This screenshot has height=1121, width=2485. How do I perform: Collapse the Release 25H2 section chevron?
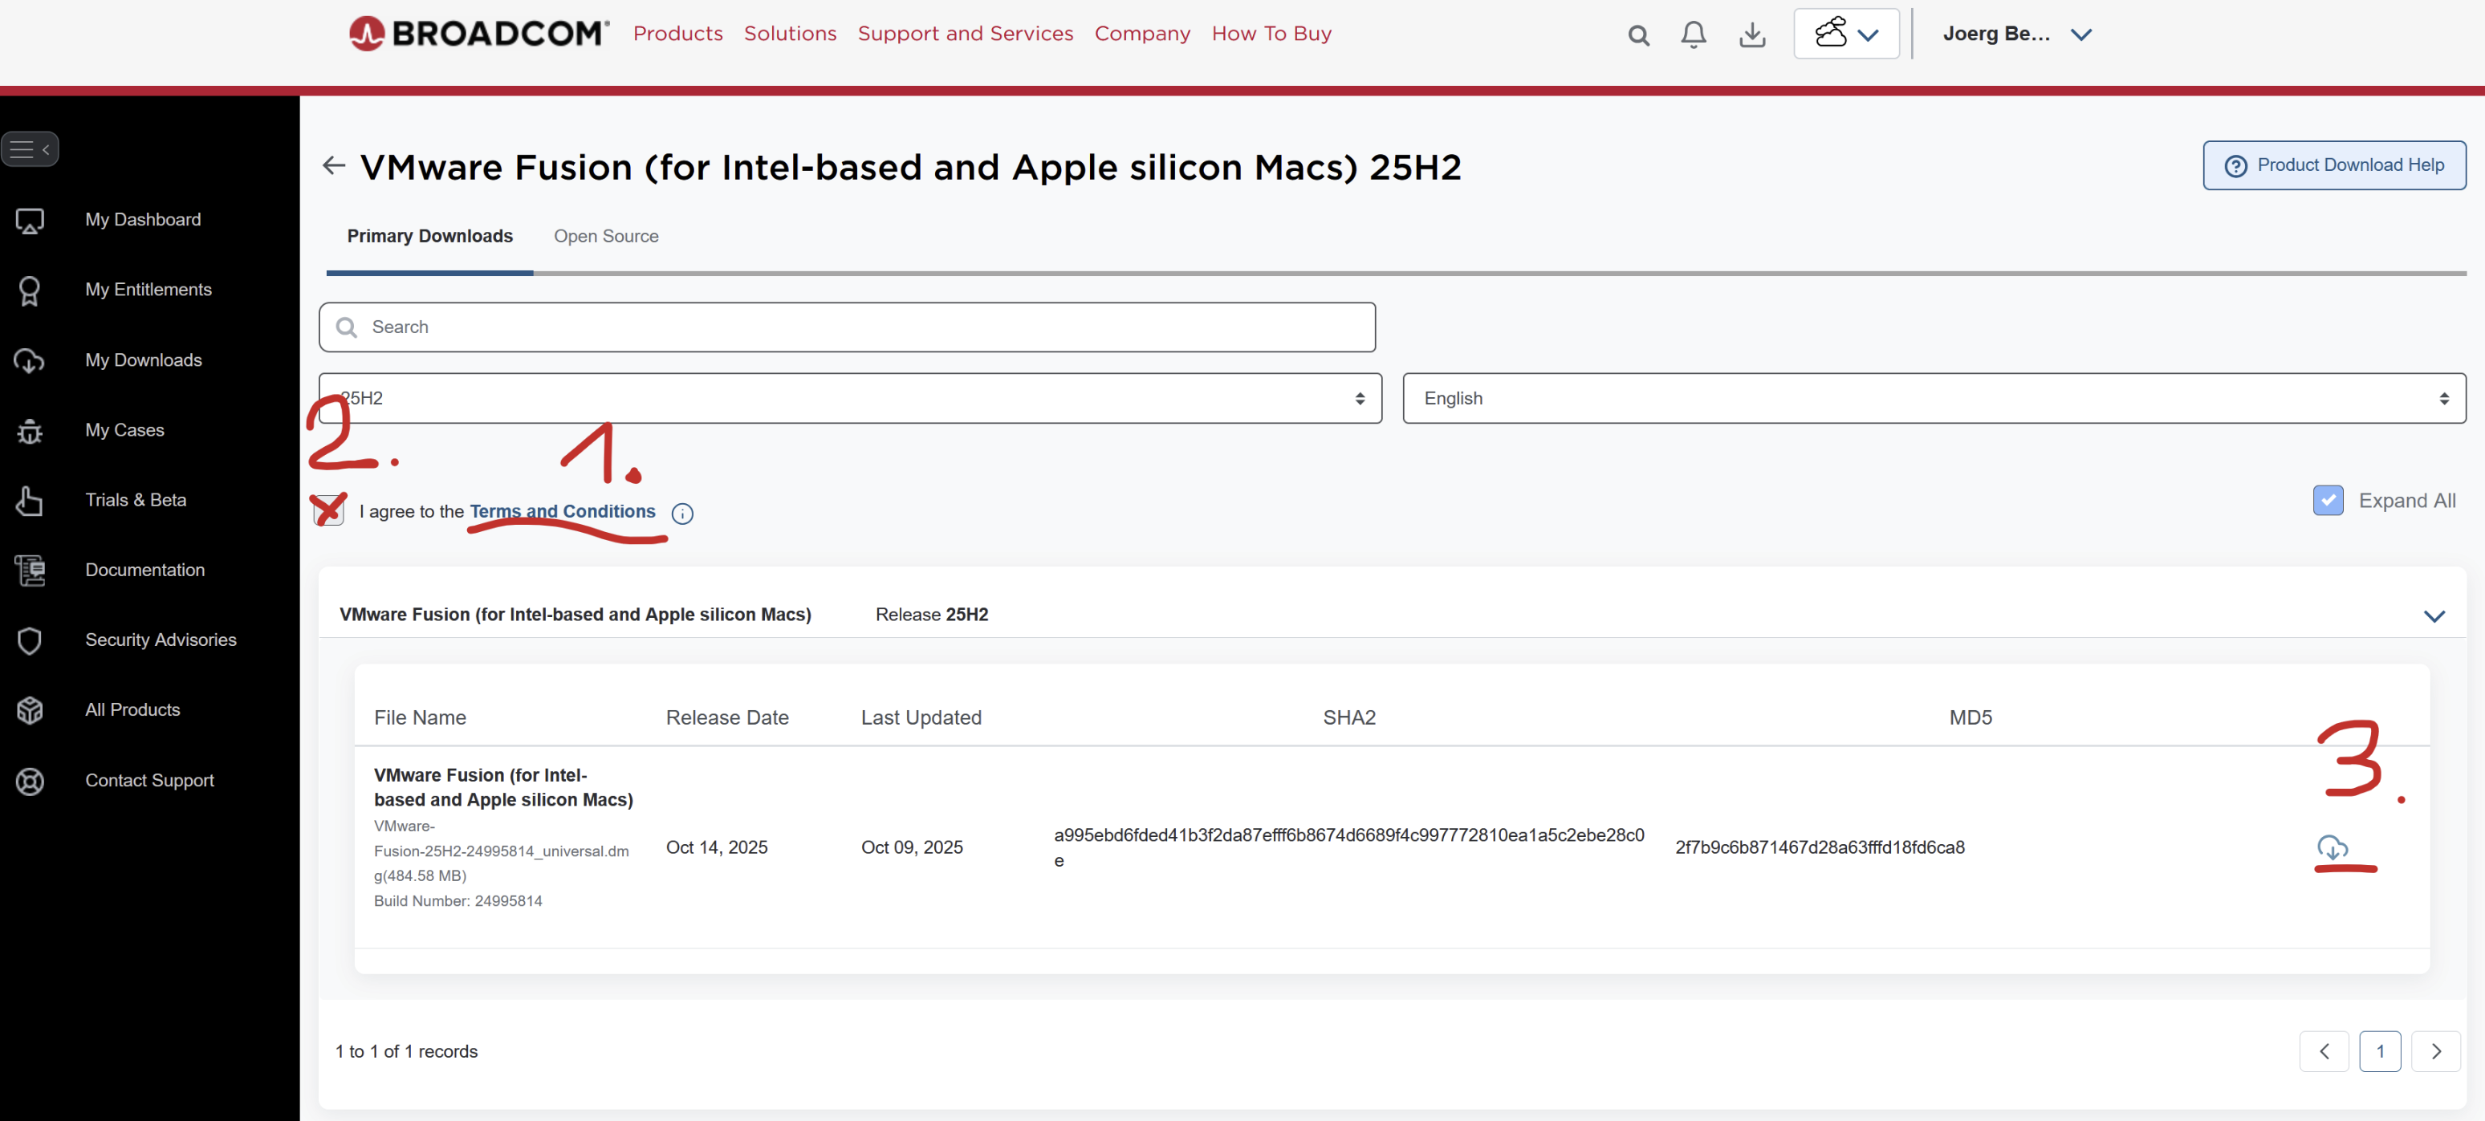coord(2434,615)
